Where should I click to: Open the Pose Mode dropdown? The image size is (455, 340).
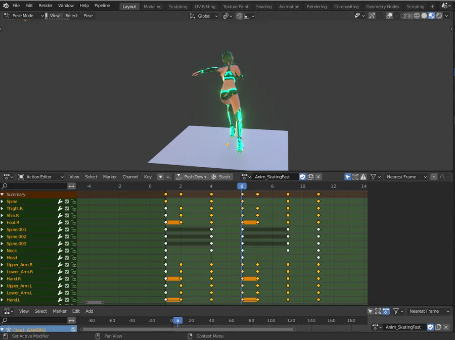pyautogui.click(x=24, y=16)
